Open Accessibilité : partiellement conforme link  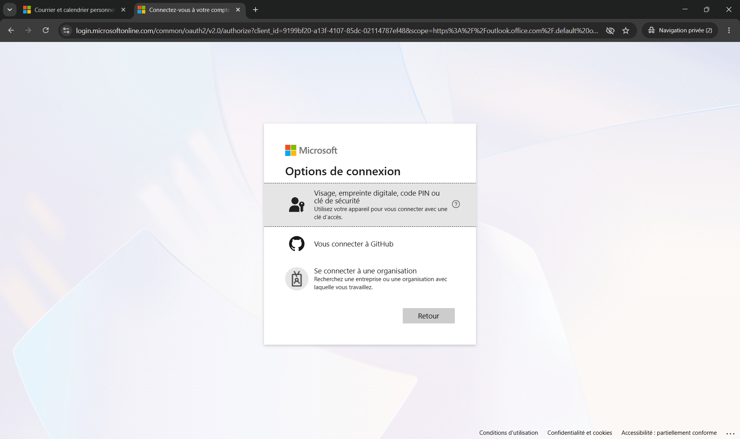click(x=669, y=433)
